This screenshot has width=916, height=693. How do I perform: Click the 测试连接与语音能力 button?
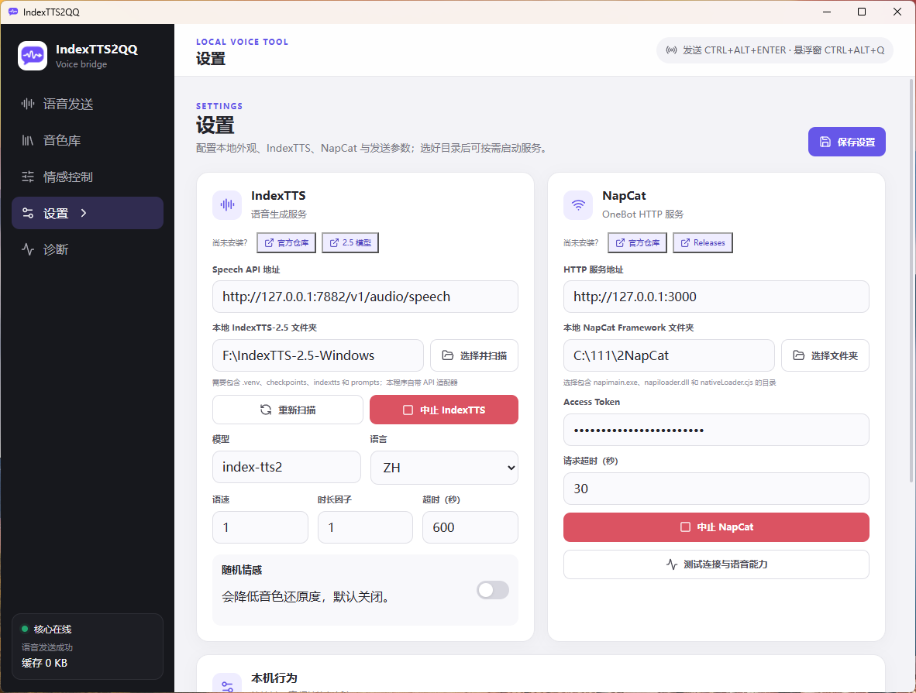point(716,564)
